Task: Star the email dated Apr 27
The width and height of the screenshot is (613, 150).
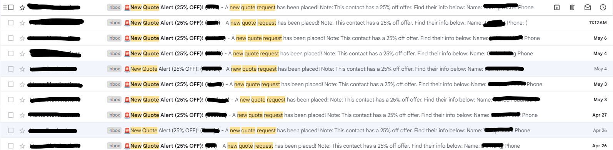Action: point(22,115)
